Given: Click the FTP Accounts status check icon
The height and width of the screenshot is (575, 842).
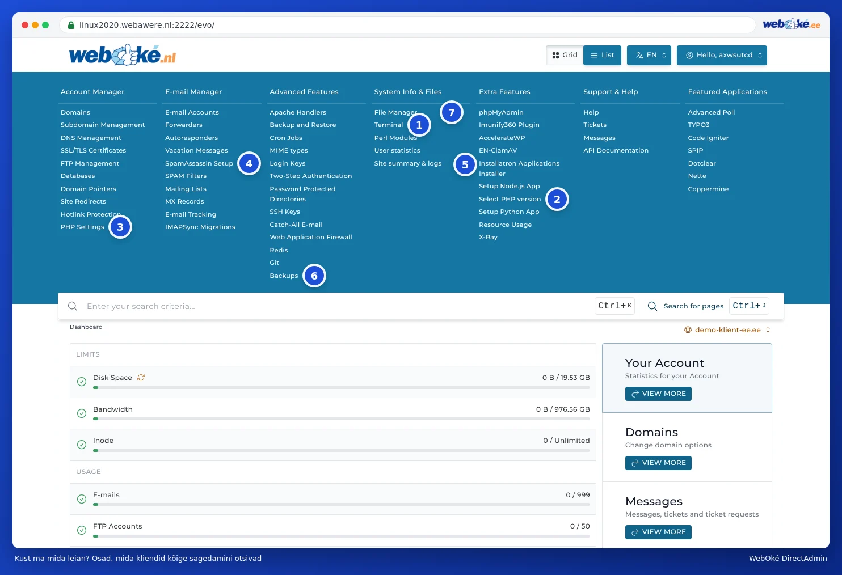Looking at the screenshot, I should click(82, 530).
